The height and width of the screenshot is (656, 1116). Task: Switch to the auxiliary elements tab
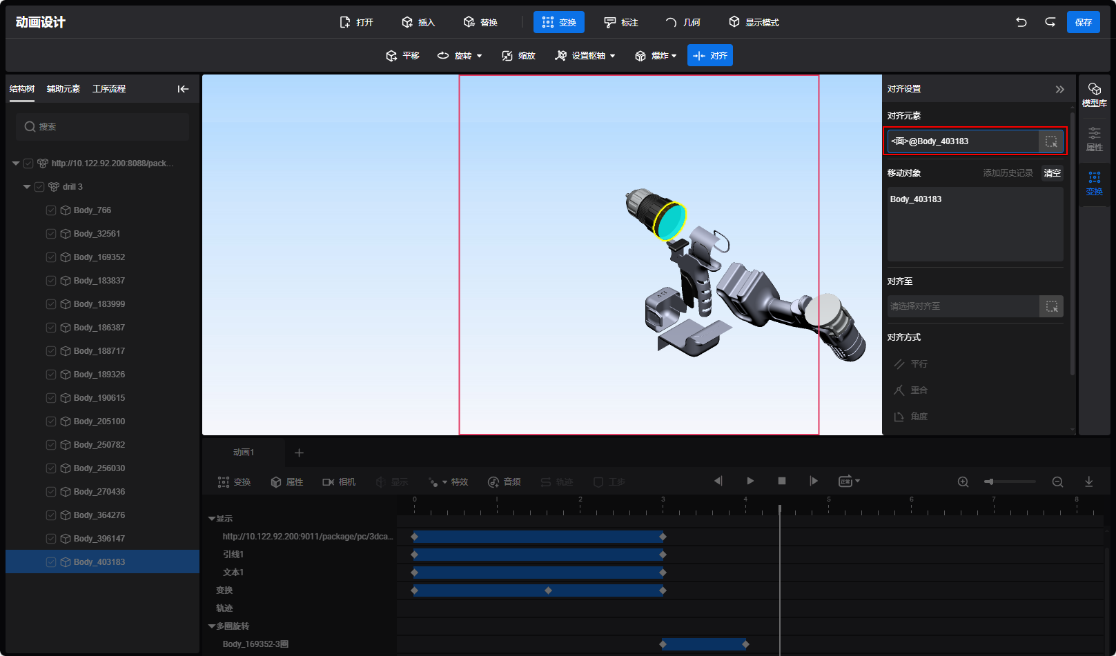[x=63, y=89]
